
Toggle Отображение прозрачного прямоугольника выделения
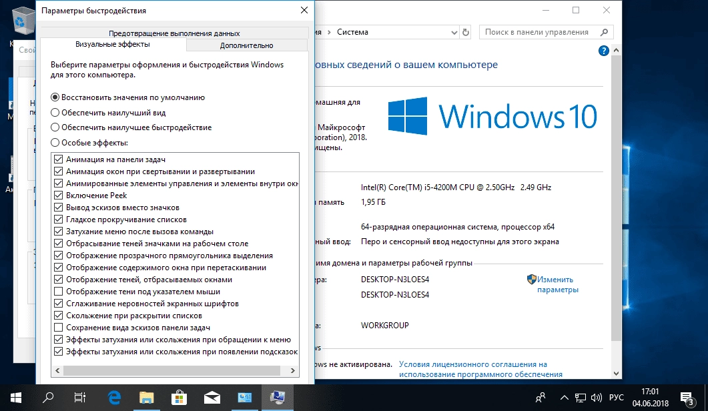pyautogui.click(x=58, y=255)
